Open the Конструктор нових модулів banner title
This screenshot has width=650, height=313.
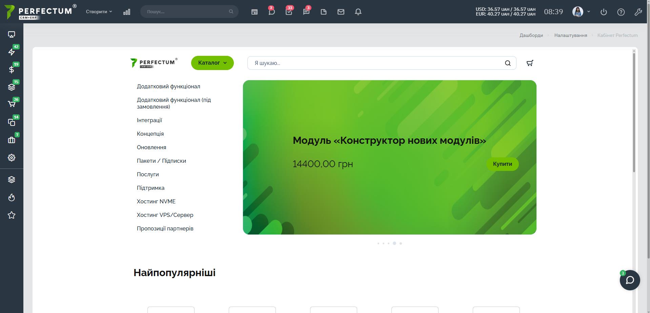tap(389, 140)
